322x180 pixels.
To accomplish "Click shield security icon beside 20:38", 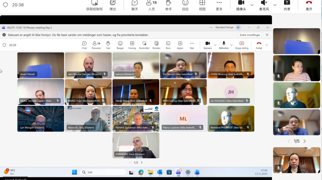I will point(5,5).
